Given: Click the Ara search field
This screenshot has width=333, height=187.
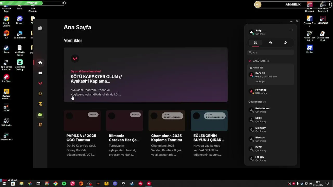Looking at the screenshot, I should click(x=271, y=52).
